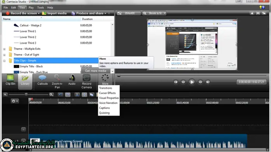Open the Audio tool

click(x=72, y=80)
